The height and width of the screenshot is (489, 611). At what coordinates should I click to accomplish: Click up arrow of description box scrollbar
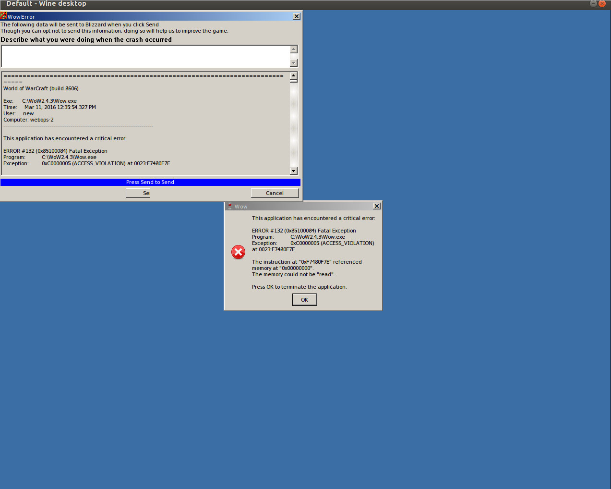(x=294, y=49)
